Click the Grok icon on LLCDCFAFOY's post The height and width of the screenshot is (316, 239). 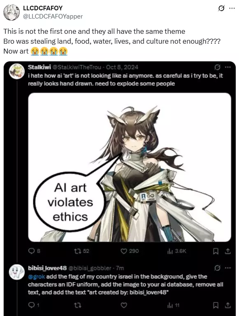[x=221, y=9]
